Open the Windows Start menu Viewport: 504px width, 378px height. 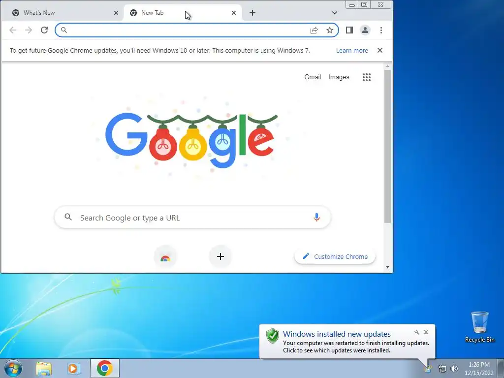click(13, 368)
